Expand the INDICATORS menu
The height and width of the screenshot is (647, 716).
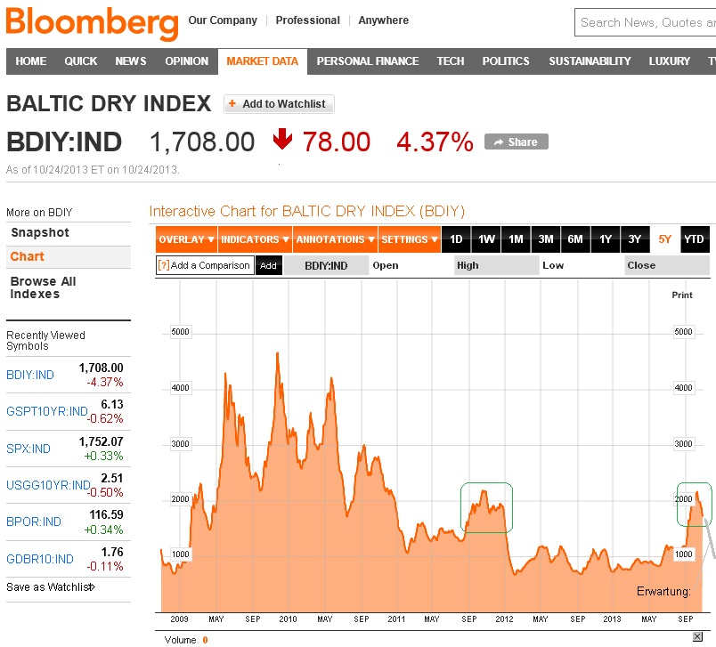(253, 239)
